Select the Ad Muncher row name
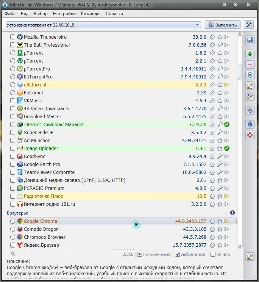 [x=37, y=140]
